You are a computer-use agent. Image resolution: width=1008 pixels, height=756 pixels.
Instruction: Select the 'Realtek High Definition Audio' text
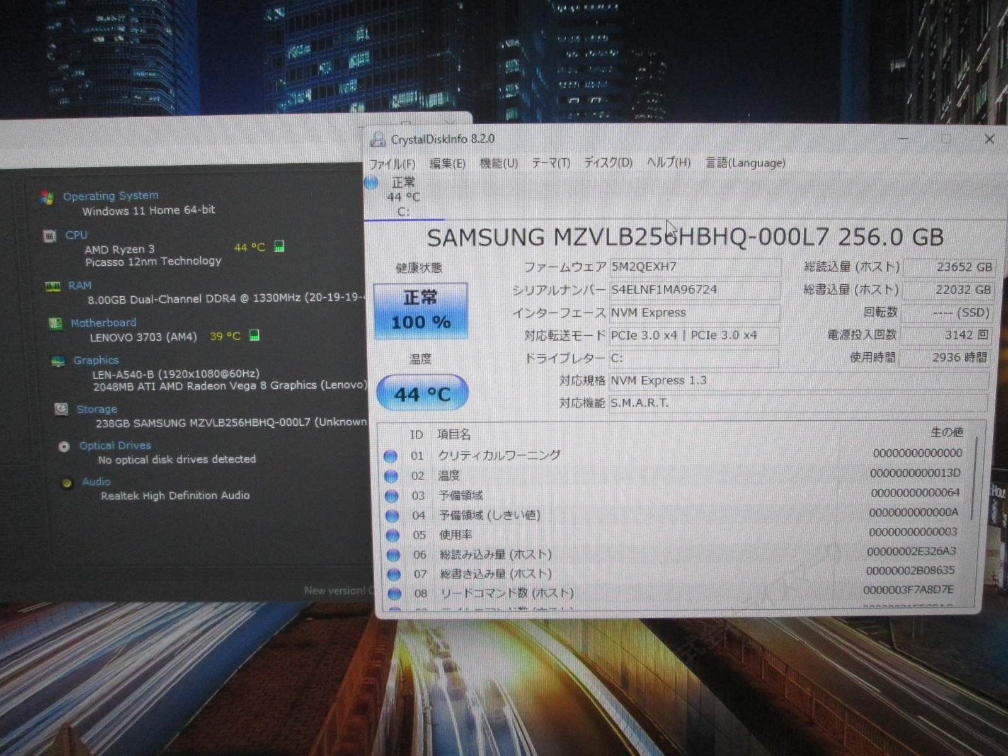pyautogui.click(x=175, y=496)
